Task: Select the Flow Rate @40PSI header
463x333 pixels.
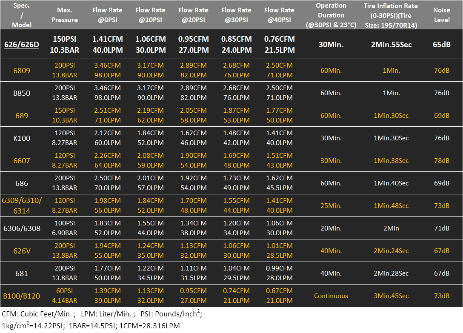Action: pyautogui.click(x=279, y=15)
